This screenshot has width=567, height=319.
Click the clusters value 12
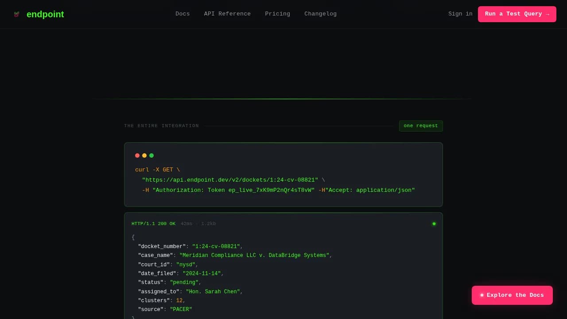[179, 301]
